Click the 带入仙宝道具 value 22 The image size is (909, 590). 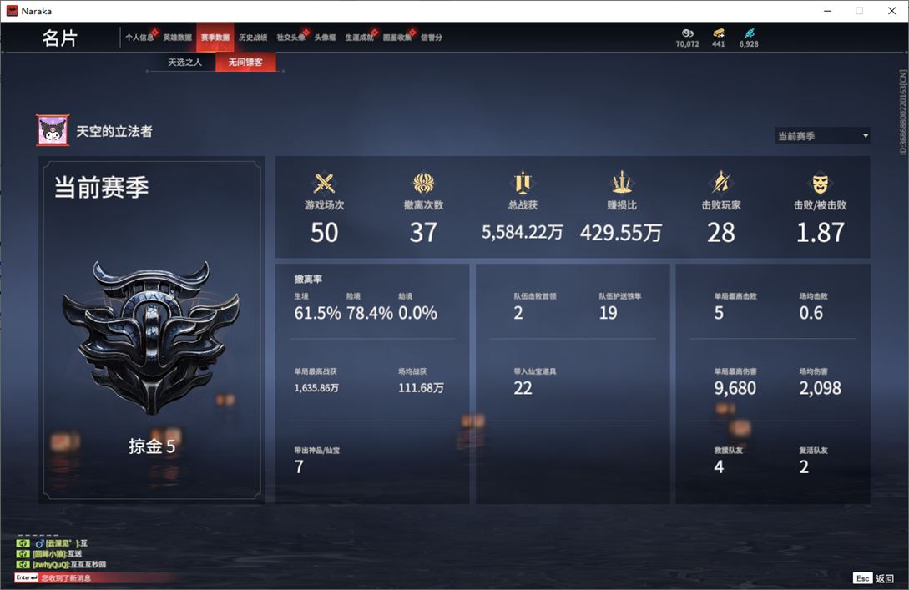(523, 388)
